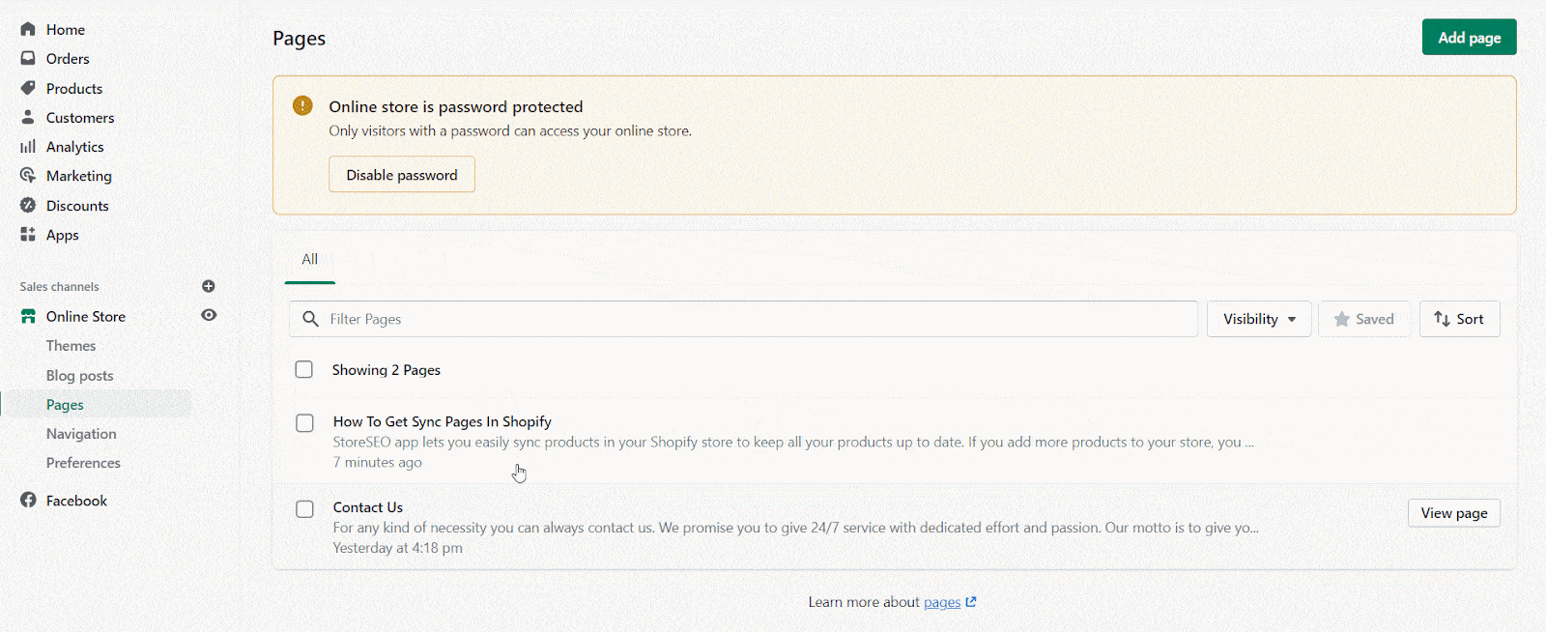
Task: Open How To Get Sync Pages In Shopify
Action: [x=443, y=421]
